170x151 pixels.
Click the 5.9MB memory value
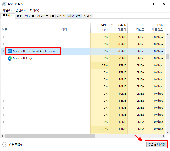tap(122, 58)
